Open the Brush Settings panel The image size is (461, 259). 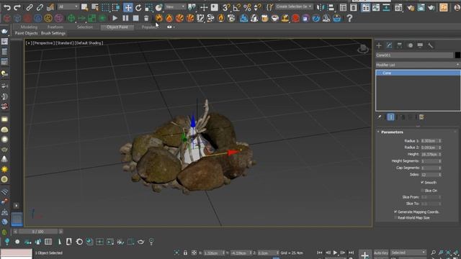click(53, 33)
